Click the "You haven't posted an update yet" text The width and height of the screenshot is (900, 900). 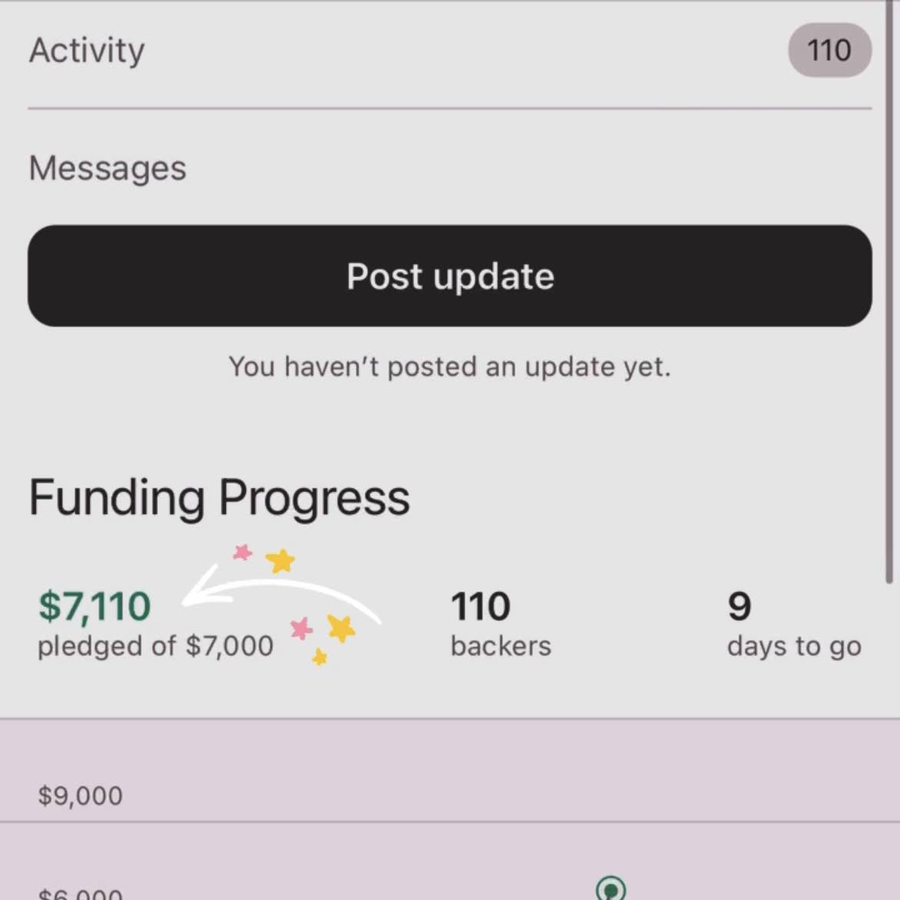(x=449, y=367)
